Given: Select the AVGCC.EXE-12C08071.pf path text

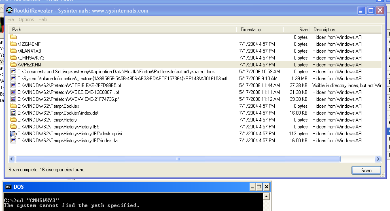Looking at the screenshot, I should pyautogui.click(x=68, y=92).
